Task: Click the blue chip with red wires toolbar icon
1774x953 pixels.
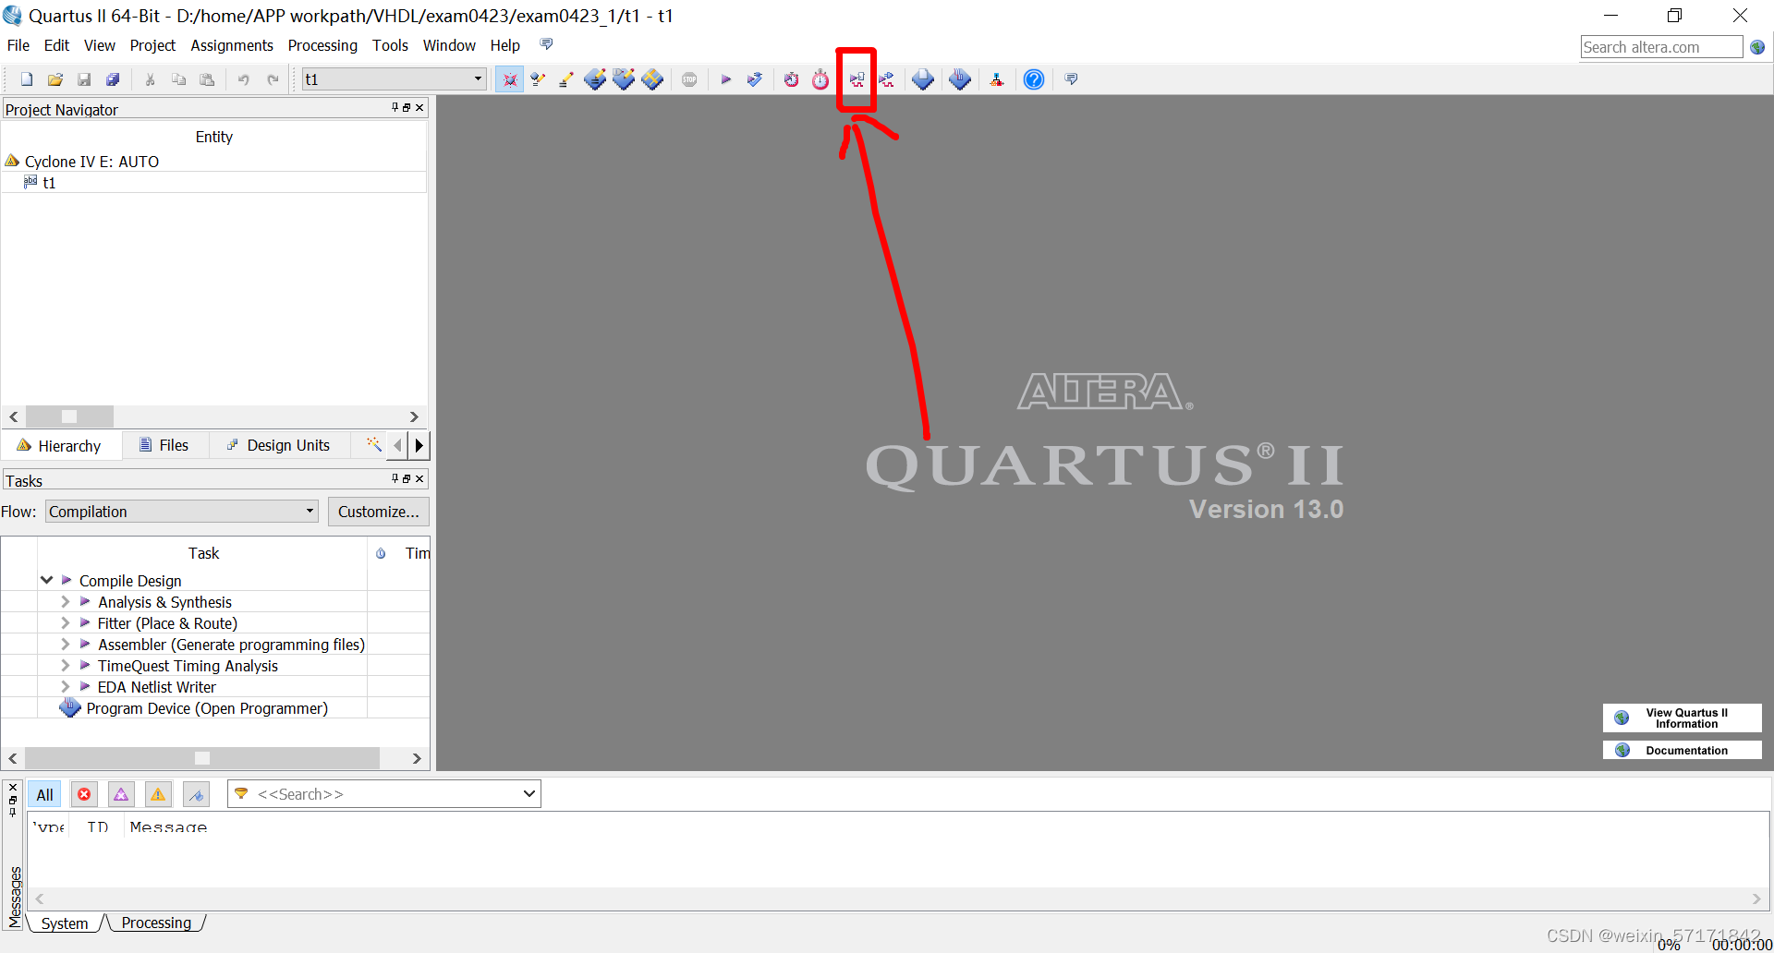Action: [960, 79]
